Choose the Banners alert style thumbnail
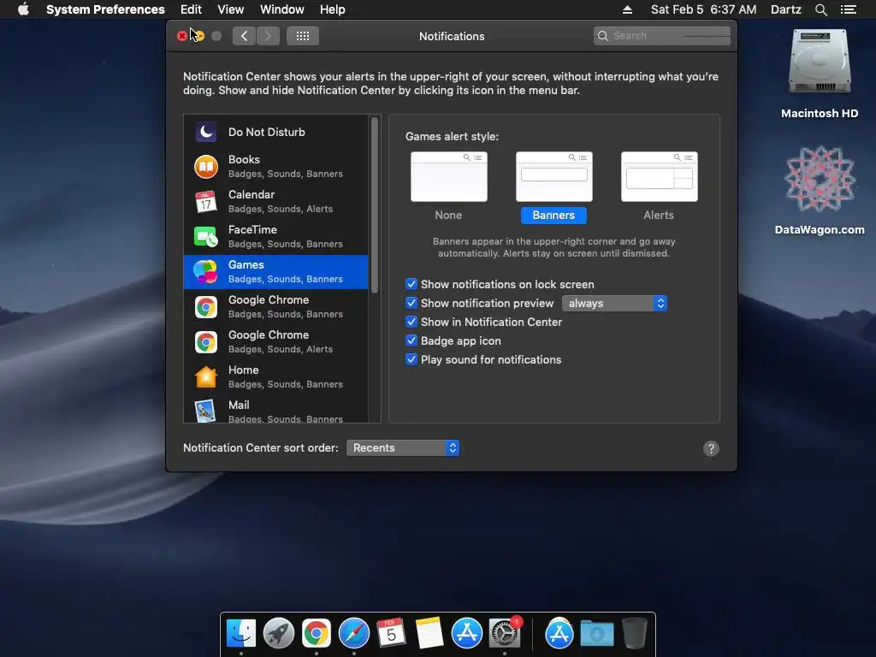Viewport: 876px width, 657px height. tap(553, 176)
